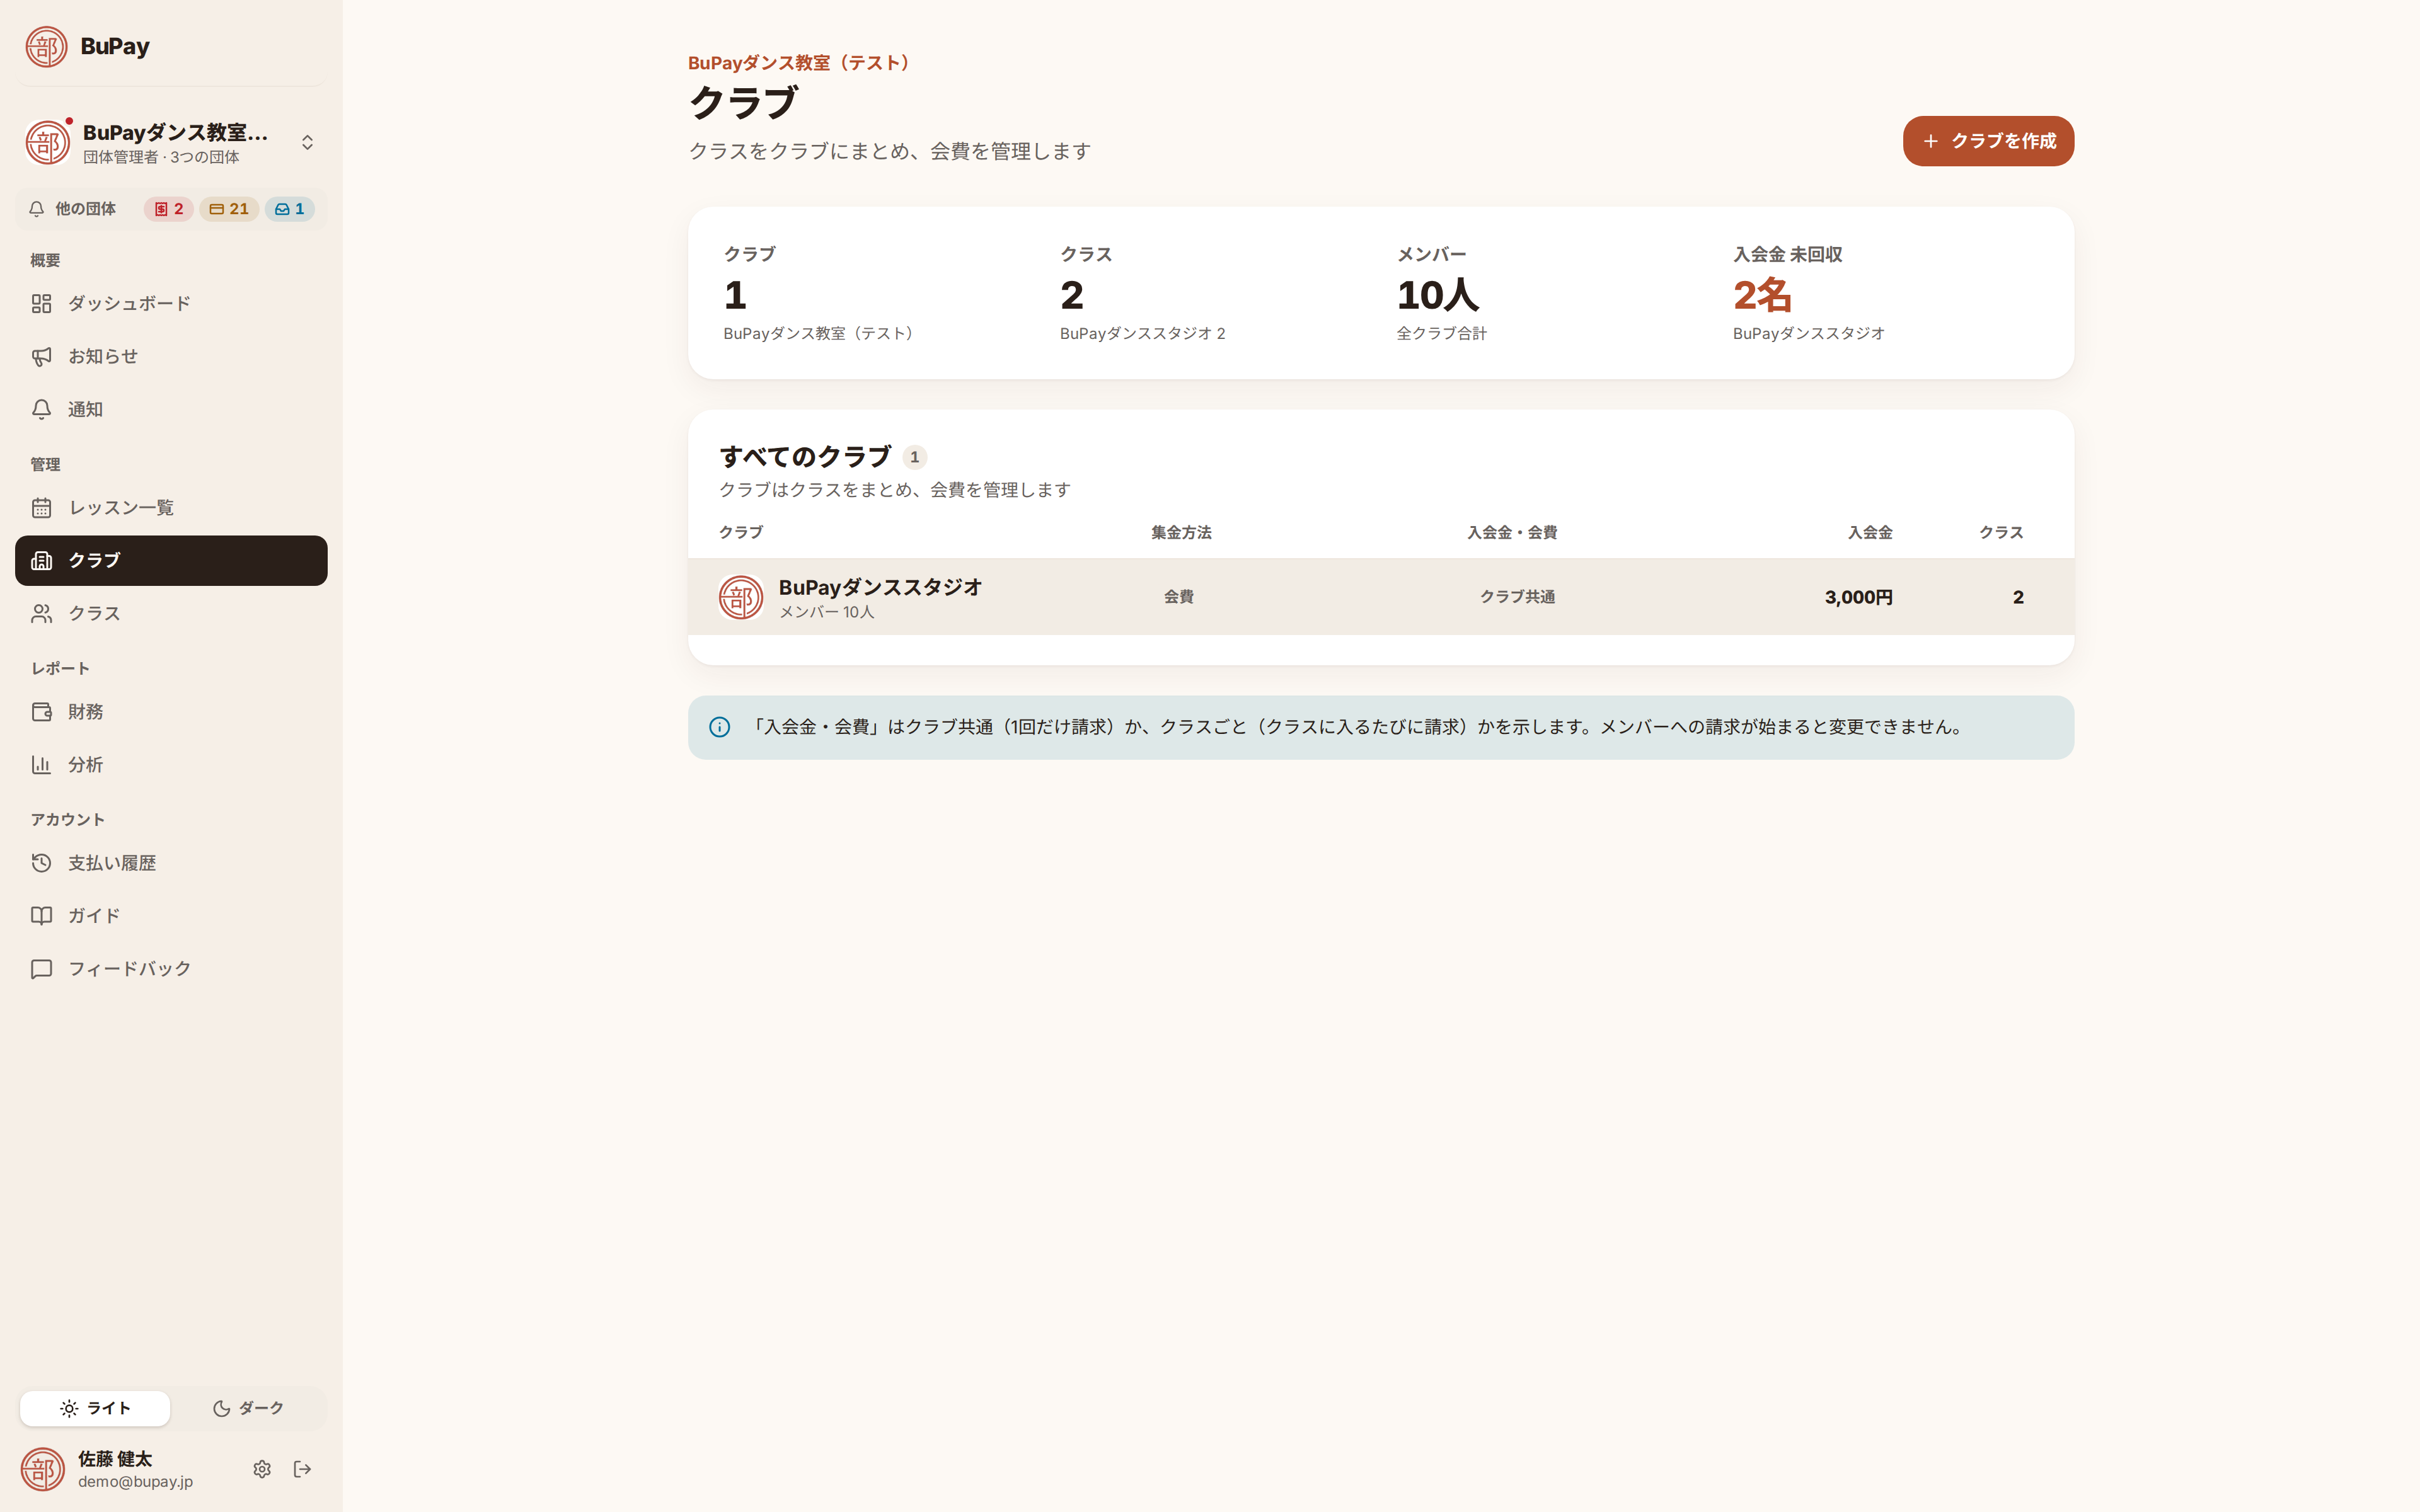Click the BuPay logo icon at top
The width and height of the screenshot is (2420, 1512).
46,46
